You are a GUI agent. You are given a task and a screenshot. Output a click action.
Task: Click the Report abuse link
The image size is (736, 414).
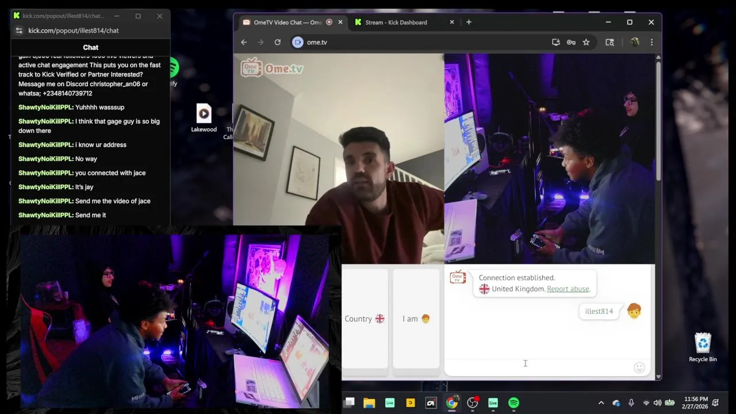click(568, 289)
